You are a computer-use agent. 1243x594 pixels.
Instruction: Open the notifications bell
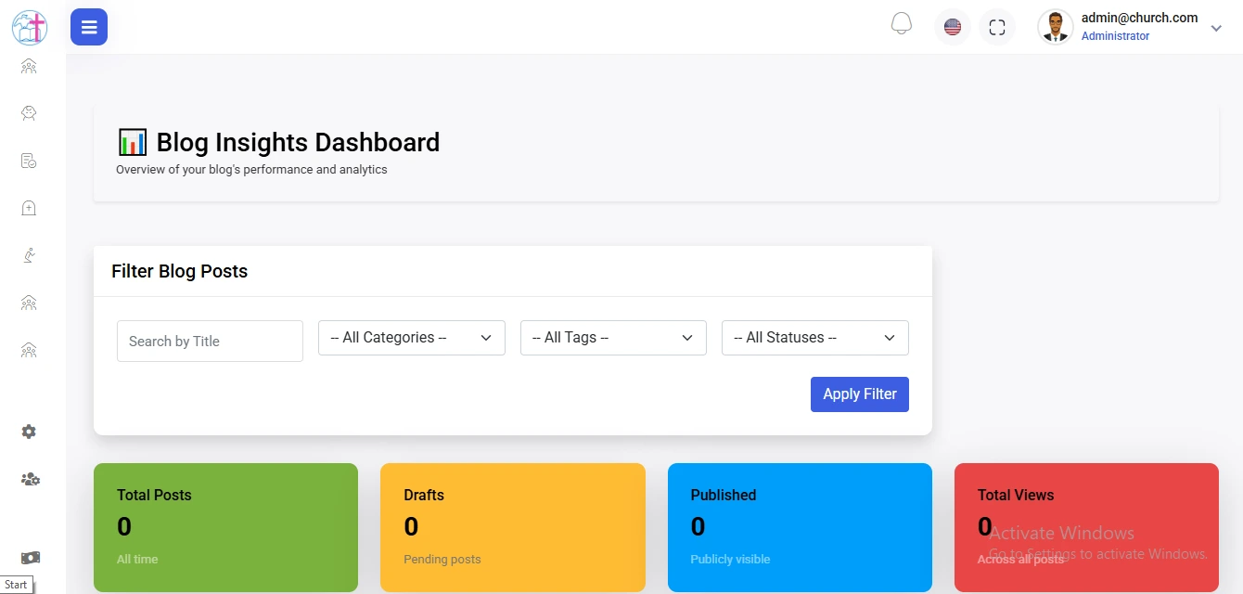coord(901,25)
